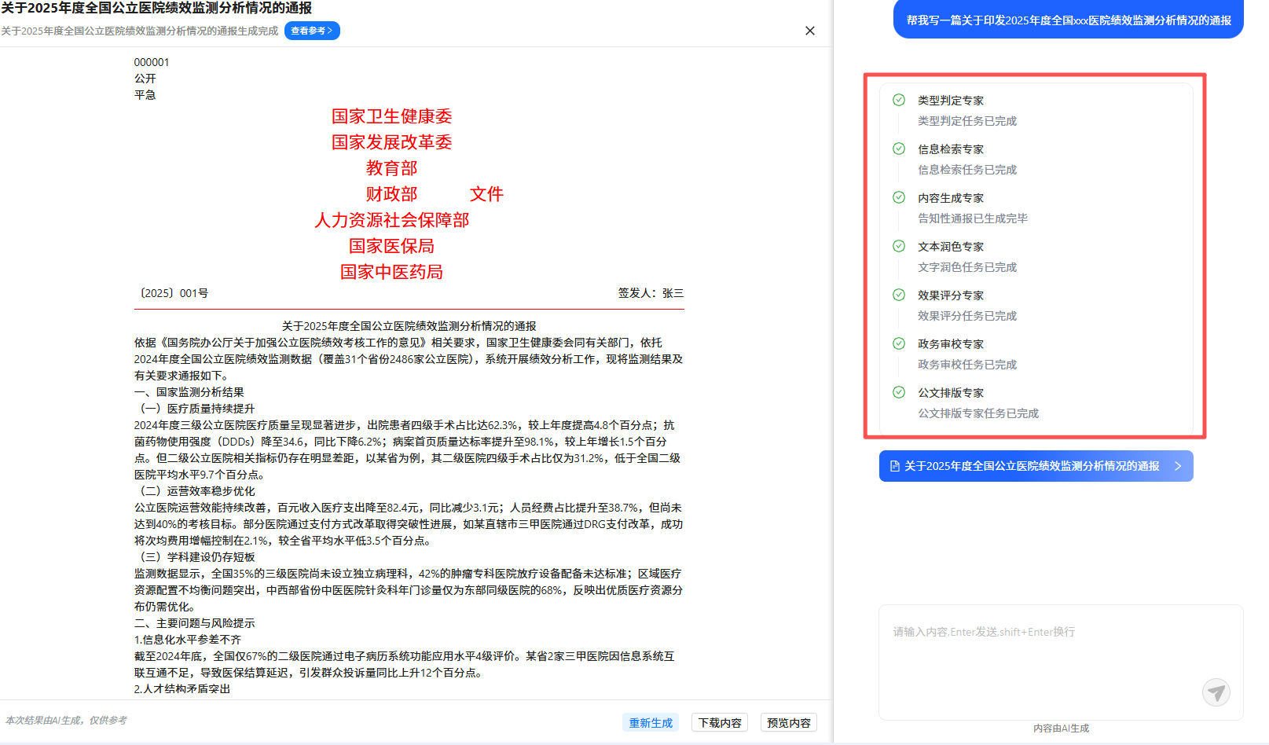
Task: Select the 内容生成专家 step label
Action: tap(951, 198)
